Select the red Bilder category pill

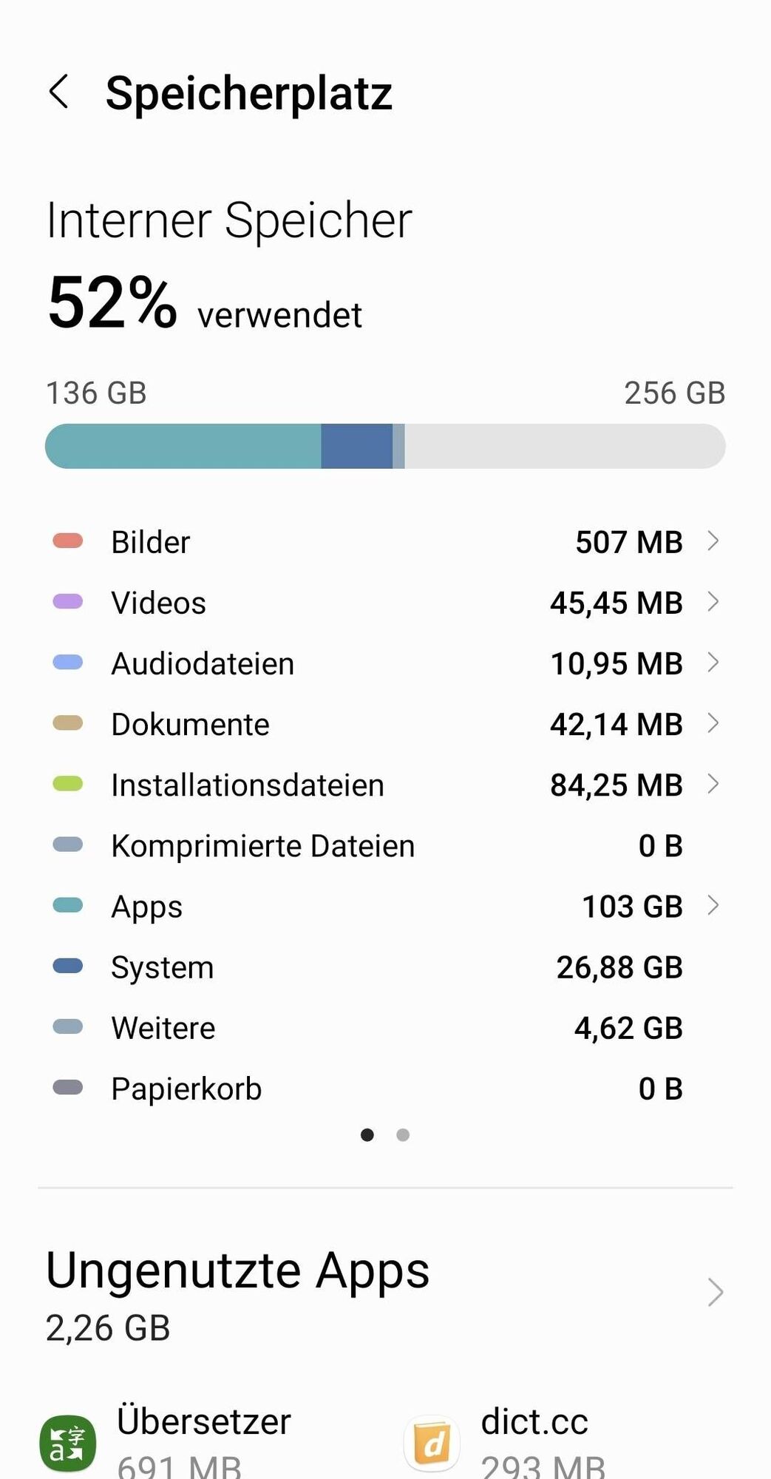point(68,541)
